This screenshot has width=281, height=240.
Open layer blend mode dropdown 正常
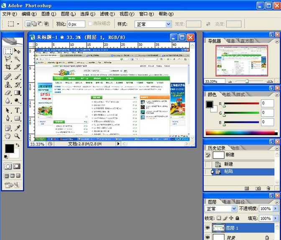click(x=221, y=209)
